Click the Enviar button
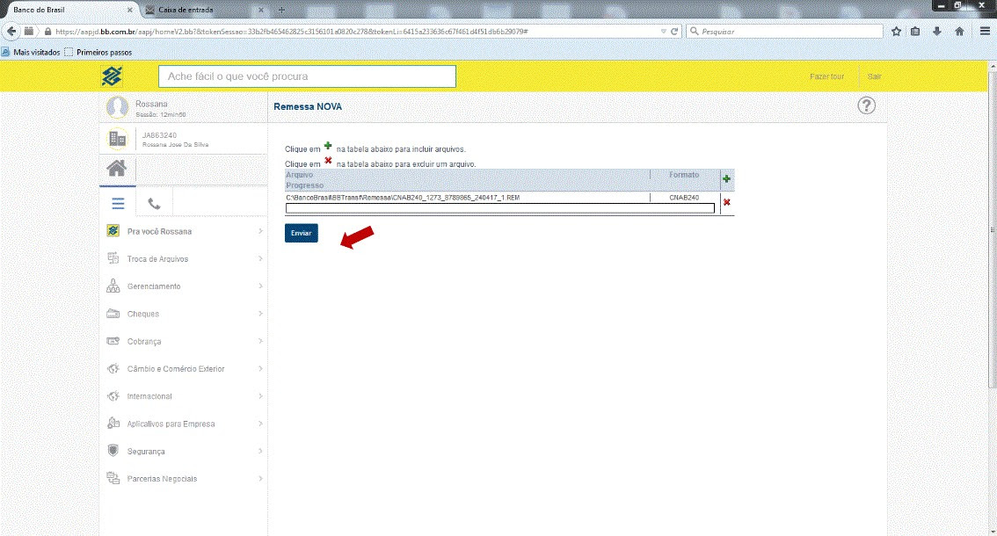 click(302, 233)
